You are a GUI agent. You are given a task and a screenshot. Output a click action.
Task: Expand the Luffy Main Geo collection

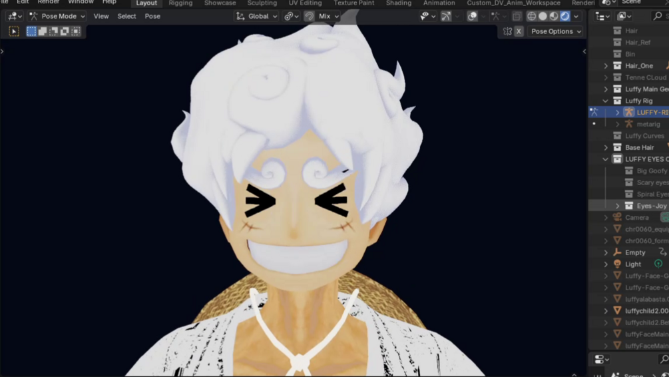(x=606, y=89)
